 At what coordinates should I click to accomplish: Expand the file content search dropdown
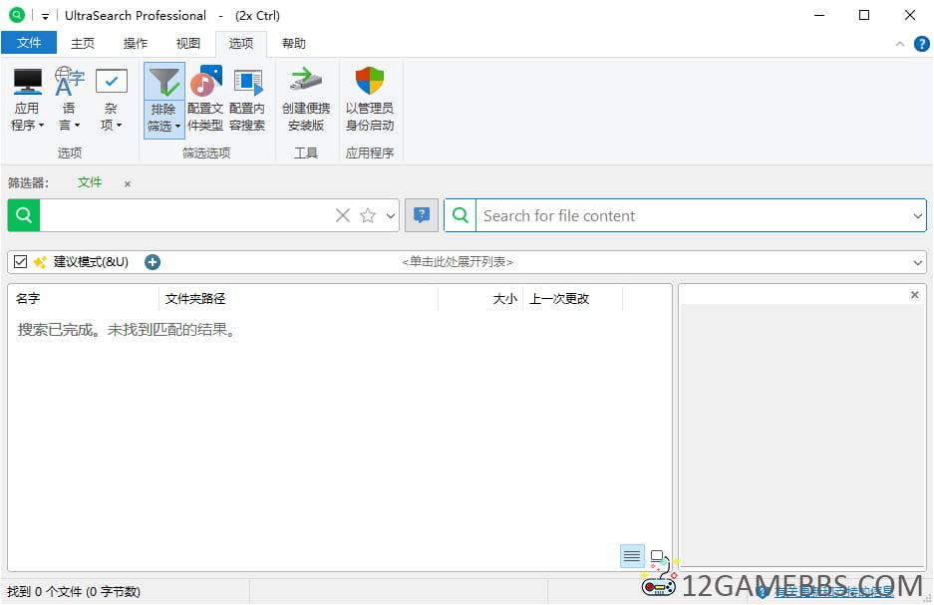pyautogui.click(x=917, y=215)
